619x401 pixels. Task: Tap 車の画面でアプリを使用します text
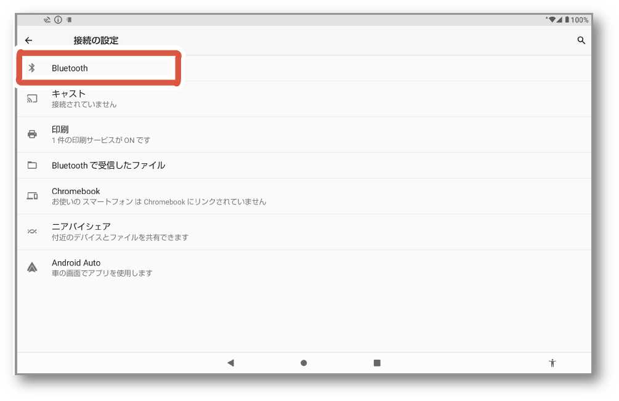[x=102, y=273]
